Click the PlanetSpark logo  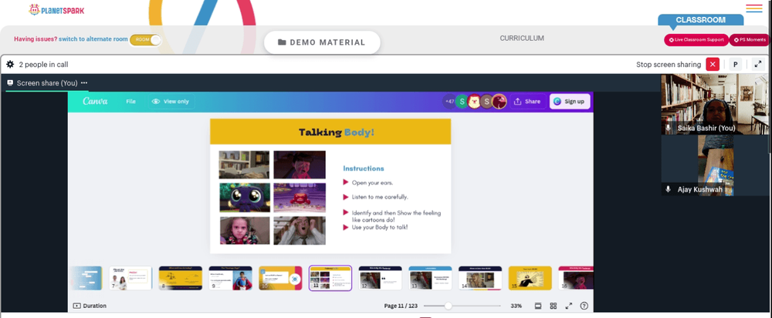(56, 9)
